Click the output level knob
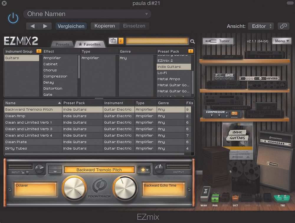This screenshot has height=223, width=295. [159, 169]
